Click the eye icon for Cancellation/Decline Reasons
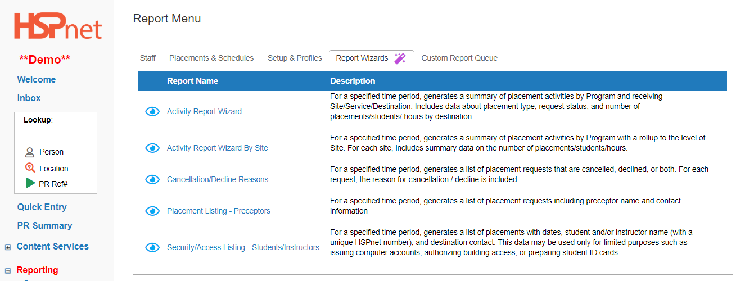 click(152, 179)
